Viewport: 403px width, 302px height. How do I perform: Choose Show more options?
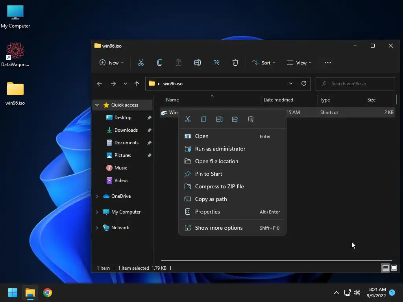tap(232, 228)
